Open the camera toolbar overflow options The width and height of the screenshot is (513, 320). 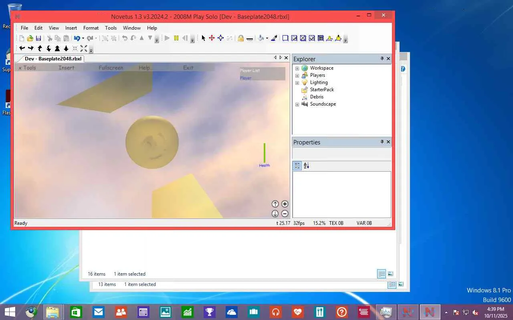[91, 49]
